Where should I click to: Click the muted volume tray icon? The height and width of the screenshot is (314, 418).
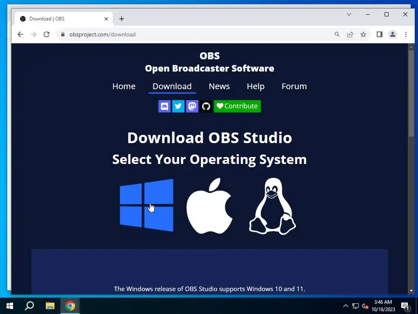coord(365,306)
